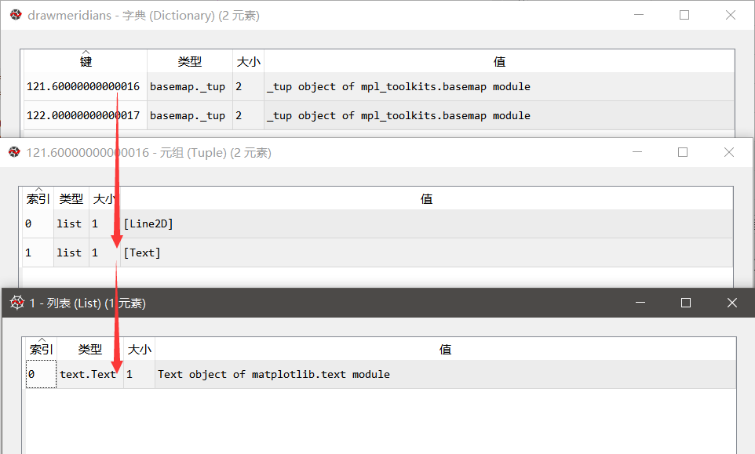The width and height of the screenshot is (755, 454).
Task: Maximize the drawmeridians dictionary window
Action: 684,15
